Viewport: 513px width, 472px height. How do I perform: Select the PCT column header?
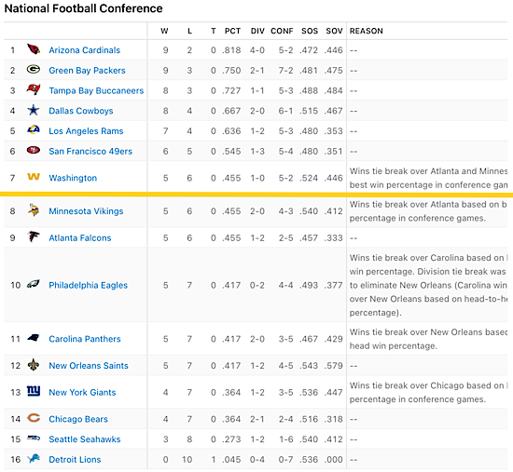pos(232,31)
